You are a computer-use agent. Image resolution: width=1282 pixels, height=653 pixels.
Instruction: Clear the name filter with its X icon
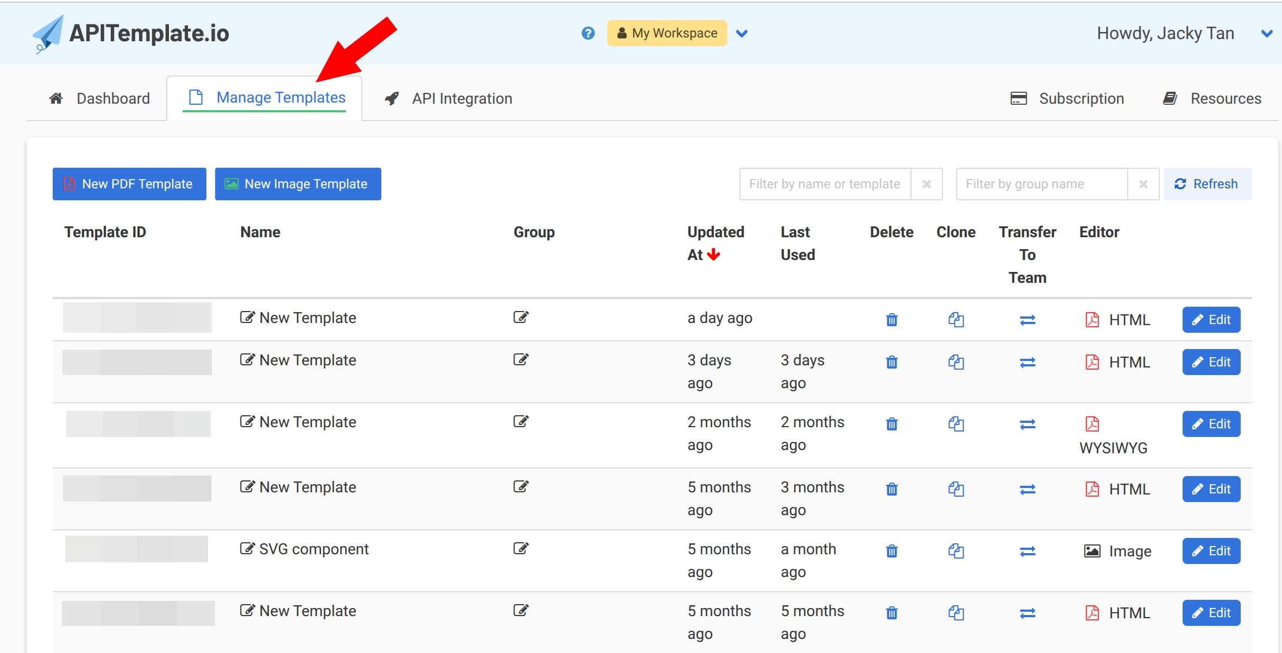point(926,183)
